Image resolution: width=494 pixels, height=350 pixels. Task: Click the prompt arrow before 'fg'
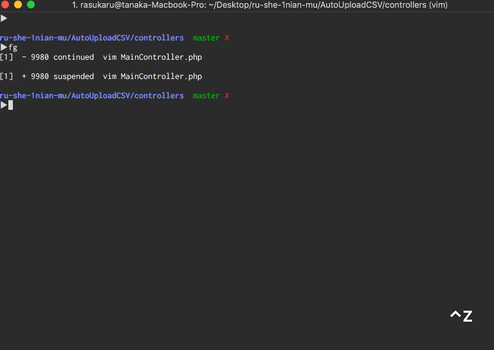tap(4, 48)
